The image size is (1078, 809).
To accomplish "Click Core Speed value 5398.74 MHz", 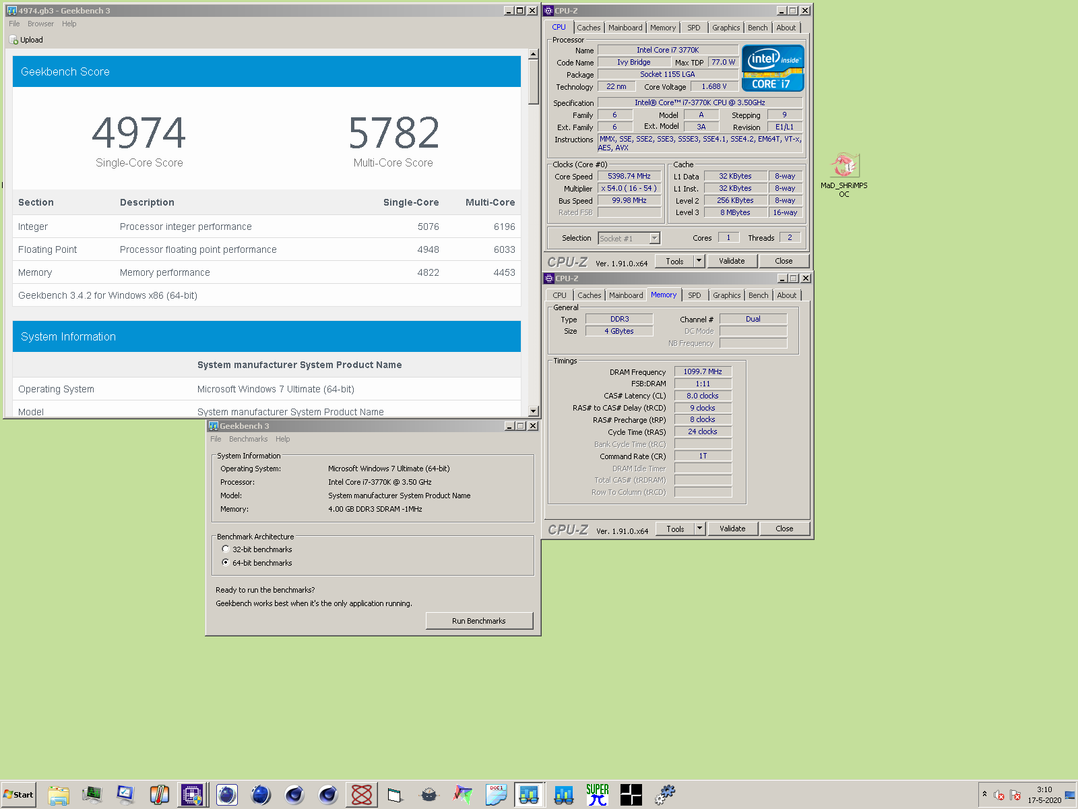I will (x=629, y=176).
